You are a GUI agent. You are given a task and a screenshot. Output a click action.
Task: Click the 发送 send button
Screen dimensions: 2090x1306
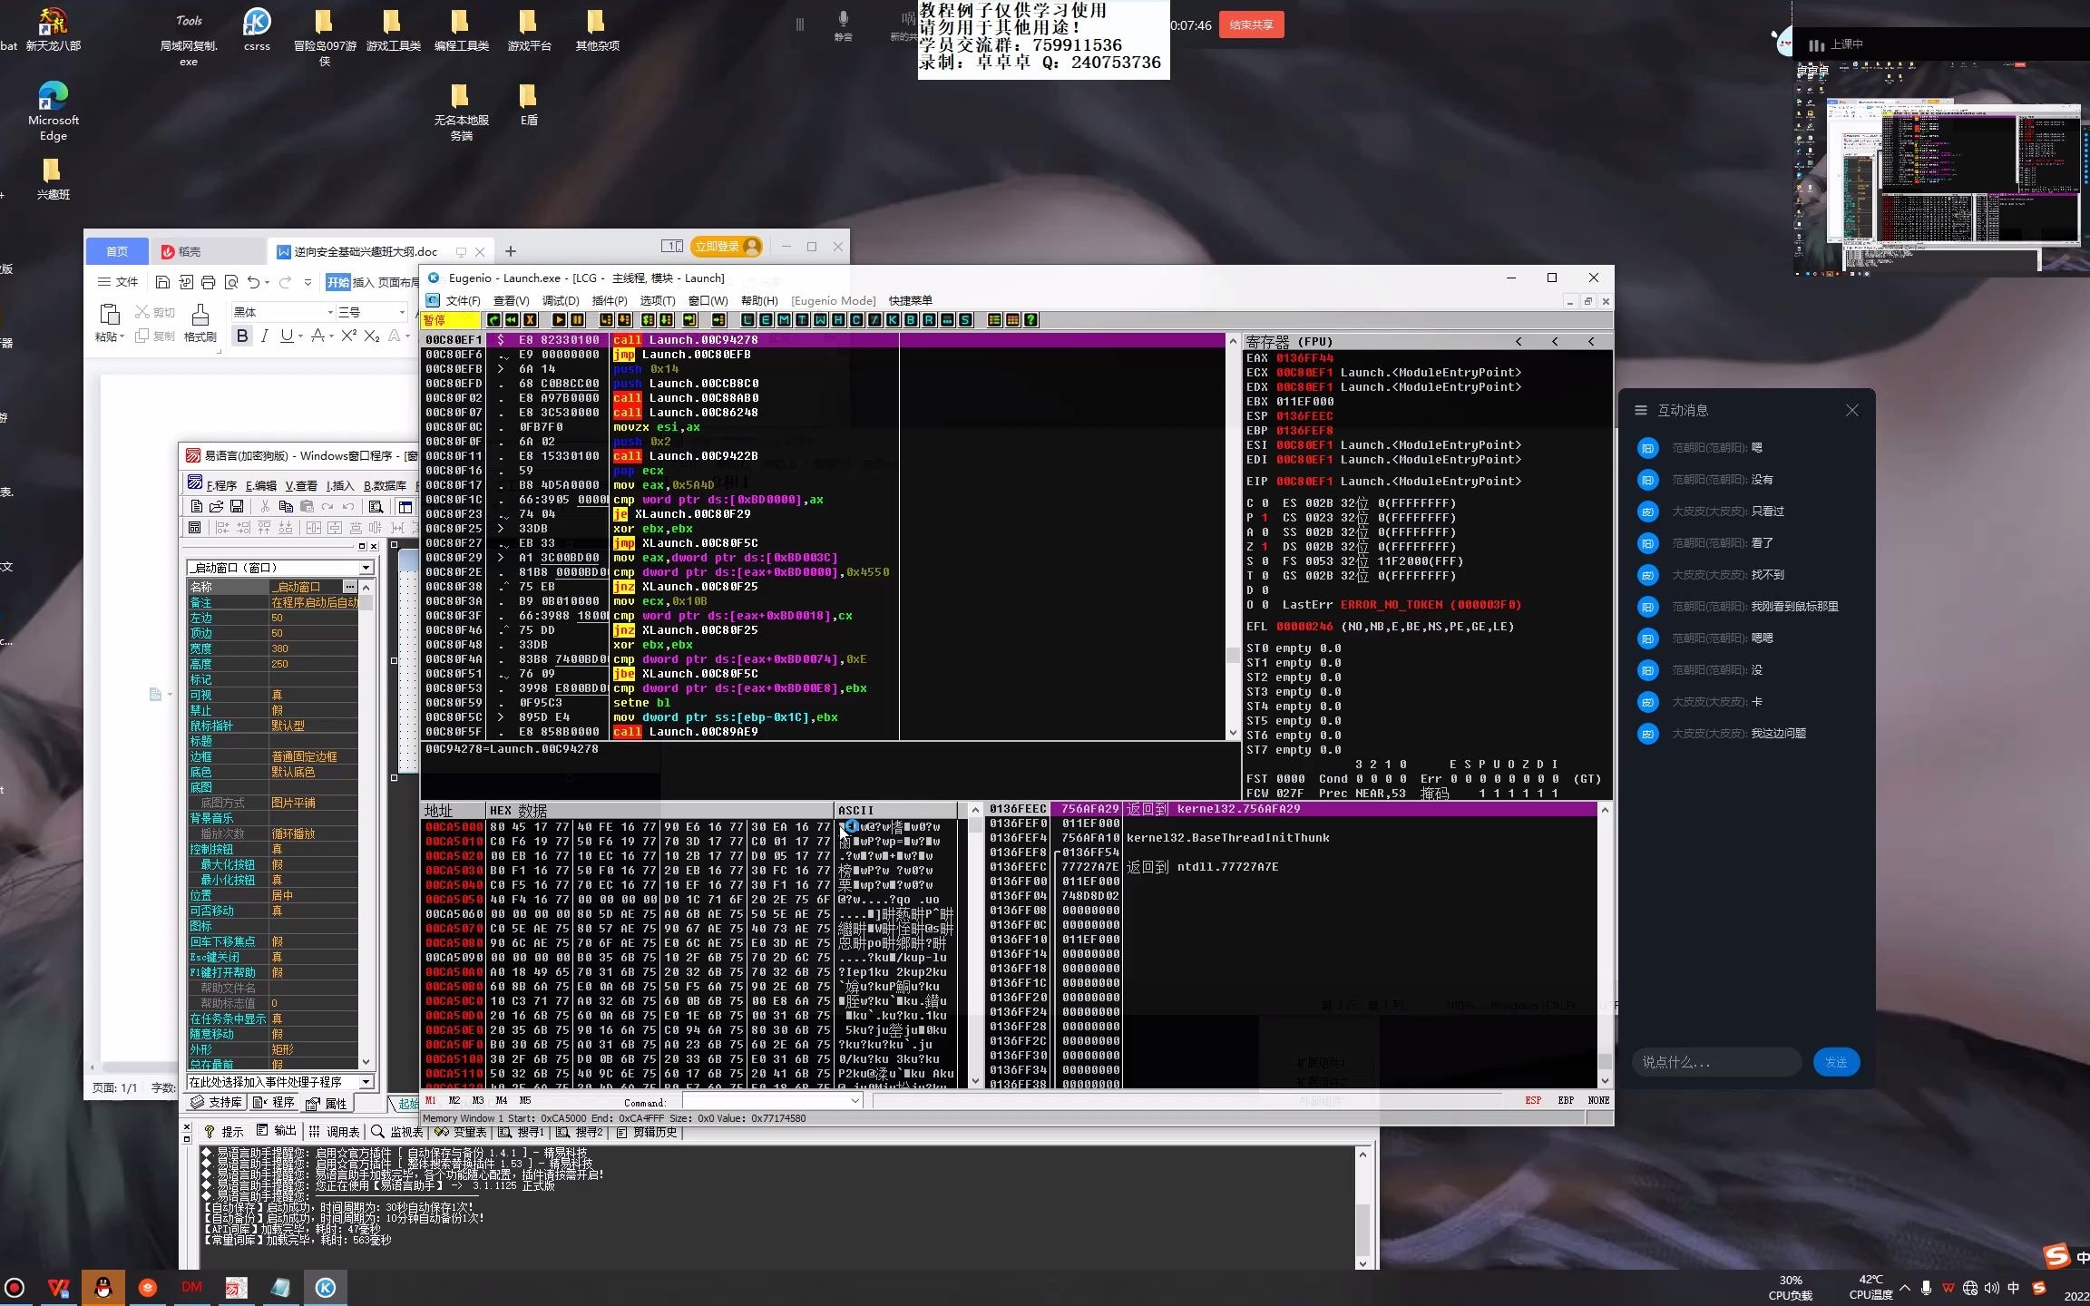1835,1062
